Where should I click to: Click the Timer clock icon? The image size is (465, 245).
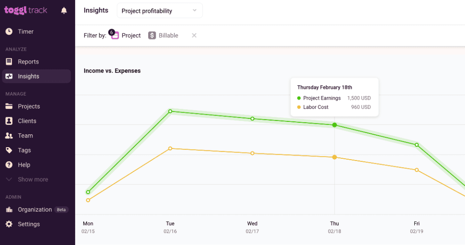click(9, 32)
